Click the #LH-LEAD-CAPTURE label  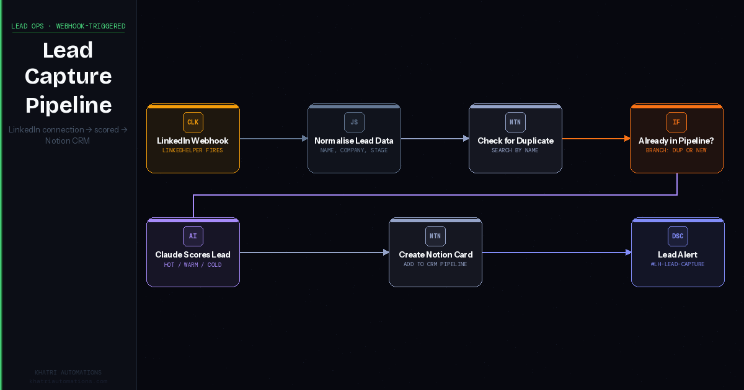[x=678, y=264]
